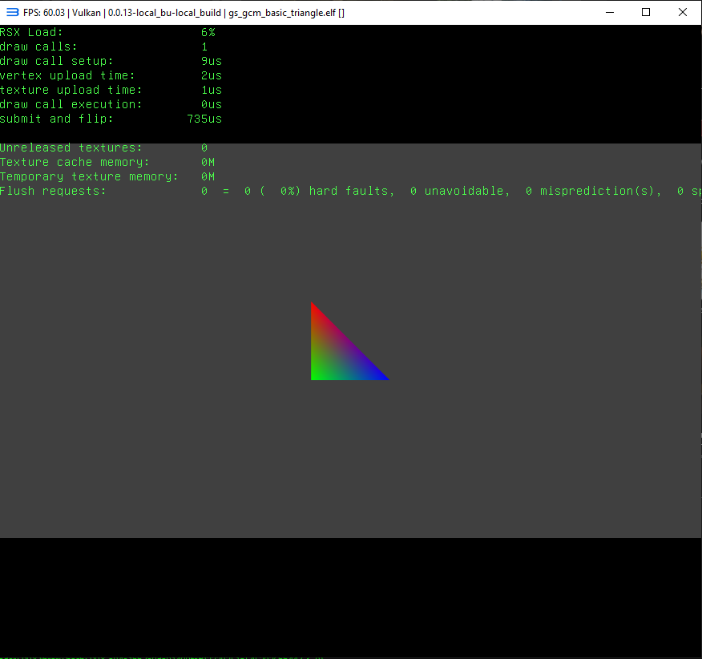
Task: Click the rendered RGB gradient triangle
Action: tap(338, 355)
